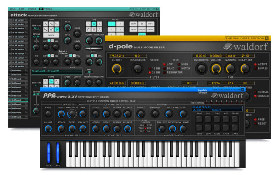This screenshot has height=175, width=279.
Task: Open SEMITONE F1 value in Attack OSC 2
Action: [x=36, y=86]
